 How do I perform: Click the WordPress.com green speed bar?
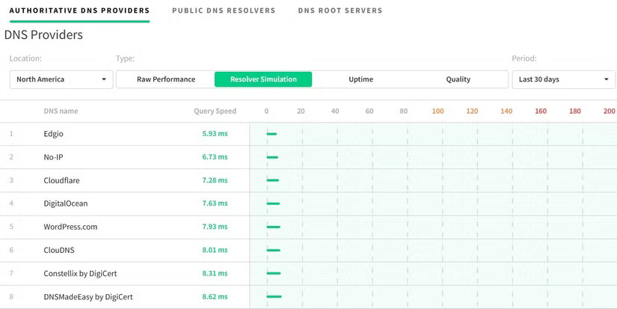point(274,227)
